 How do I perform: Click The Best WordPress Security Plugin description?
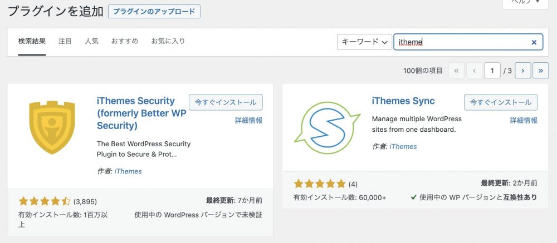144,150
